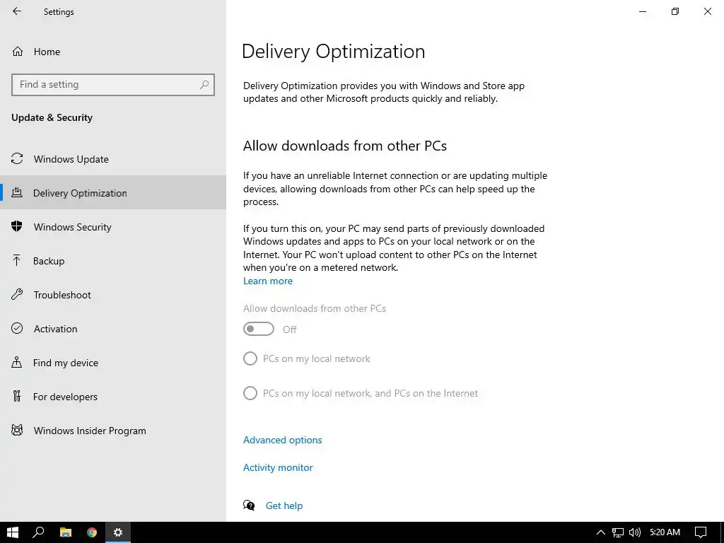Click the Backup upload-arrow icon
724x543 pixels.
[17, 260]
